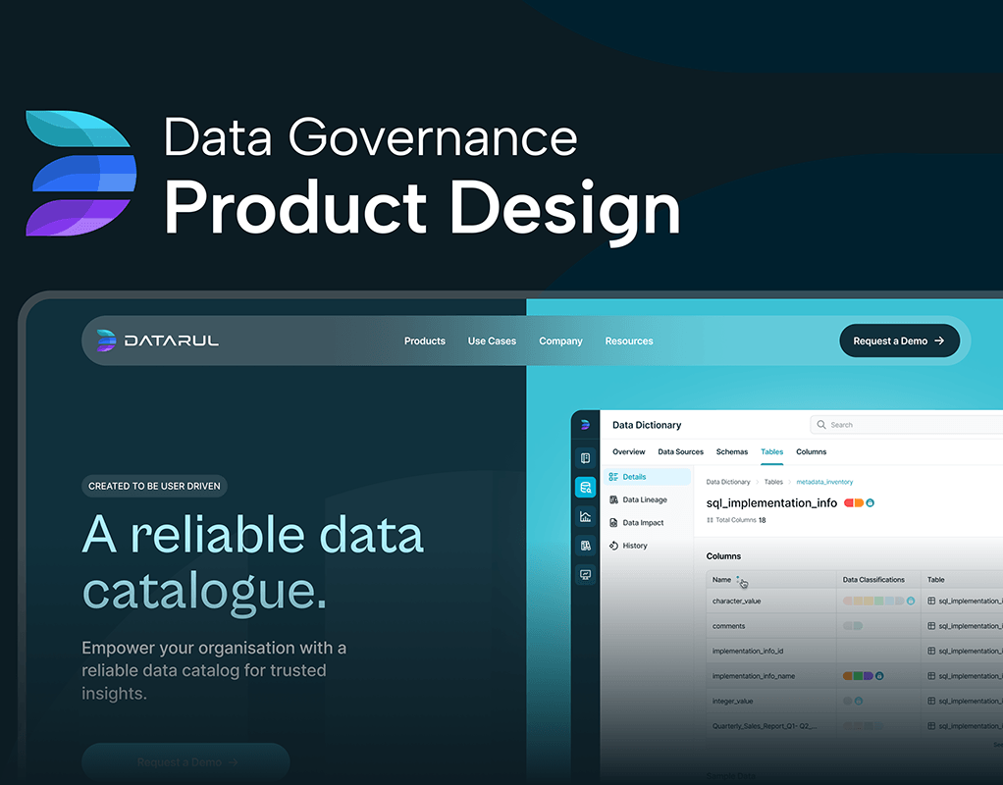Select the comments column name
Viewport: 1003px width, 785px height.
[x=728, y=626]
